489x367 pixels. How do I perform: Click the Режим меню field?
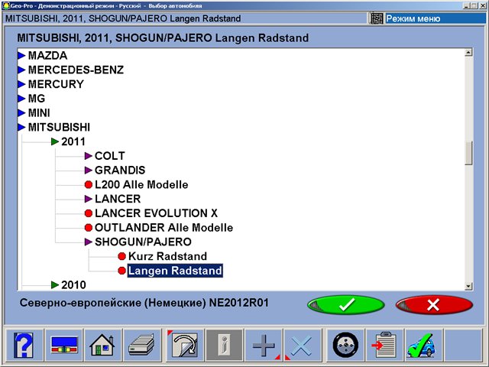tap(436, 18)
